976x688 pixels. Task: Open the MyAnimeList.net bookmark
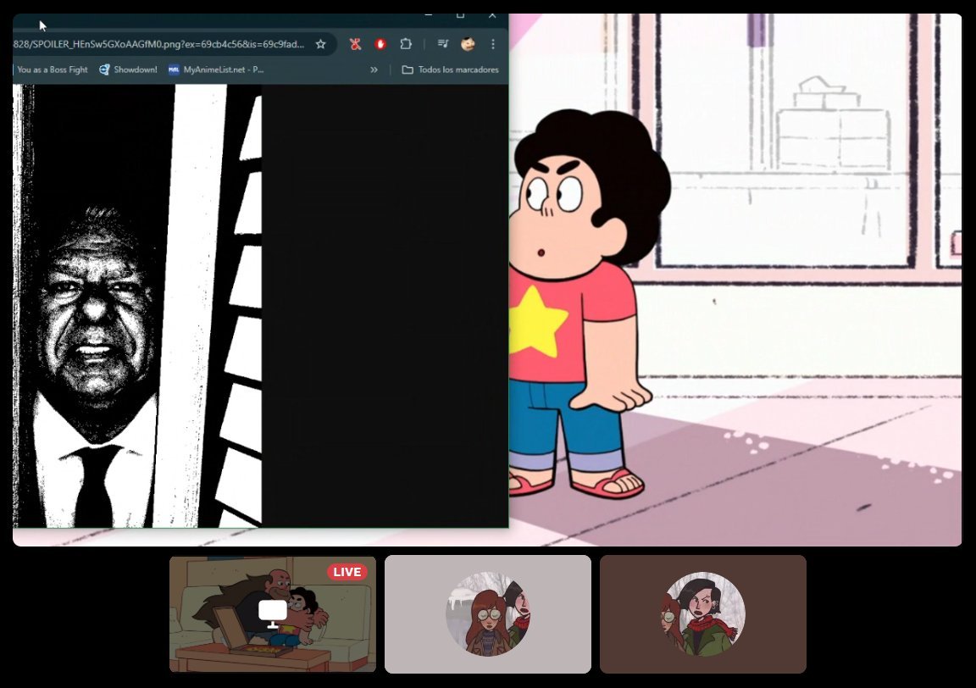216,69
